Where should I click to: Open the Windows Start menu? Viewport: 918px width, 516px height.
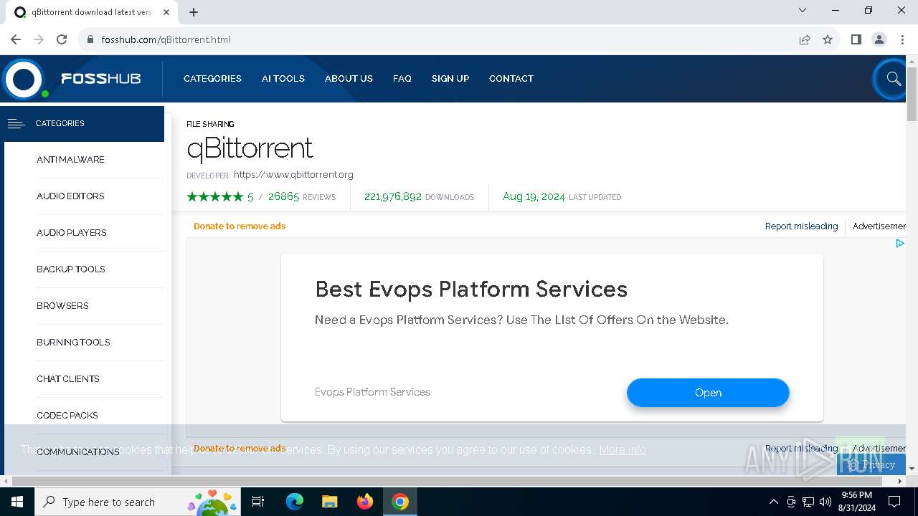click(17, 502)
